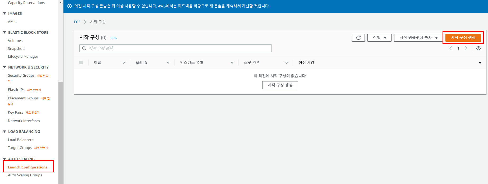Select page number 1
The width and height of the screenshot is (488, 184).
tap(458, 48)
